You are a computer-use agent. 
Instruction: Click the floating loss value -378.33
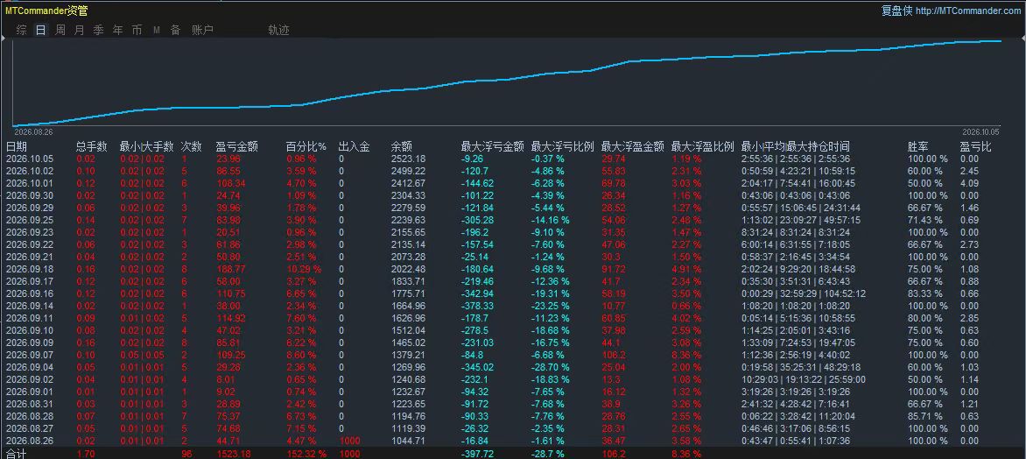pos(477,305)
